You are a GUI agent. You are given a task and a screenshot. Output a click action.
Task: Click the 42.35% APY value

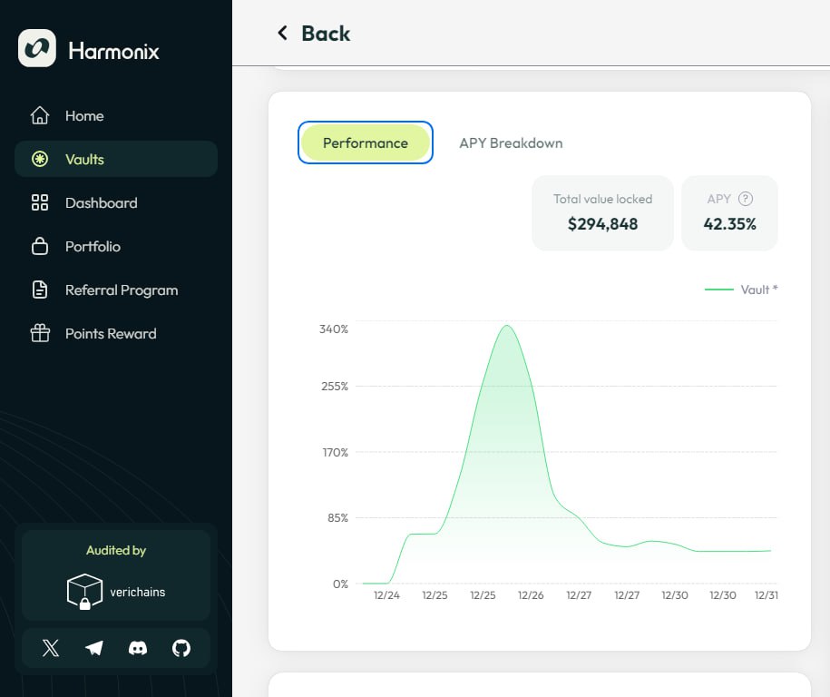tap(729, 224)
